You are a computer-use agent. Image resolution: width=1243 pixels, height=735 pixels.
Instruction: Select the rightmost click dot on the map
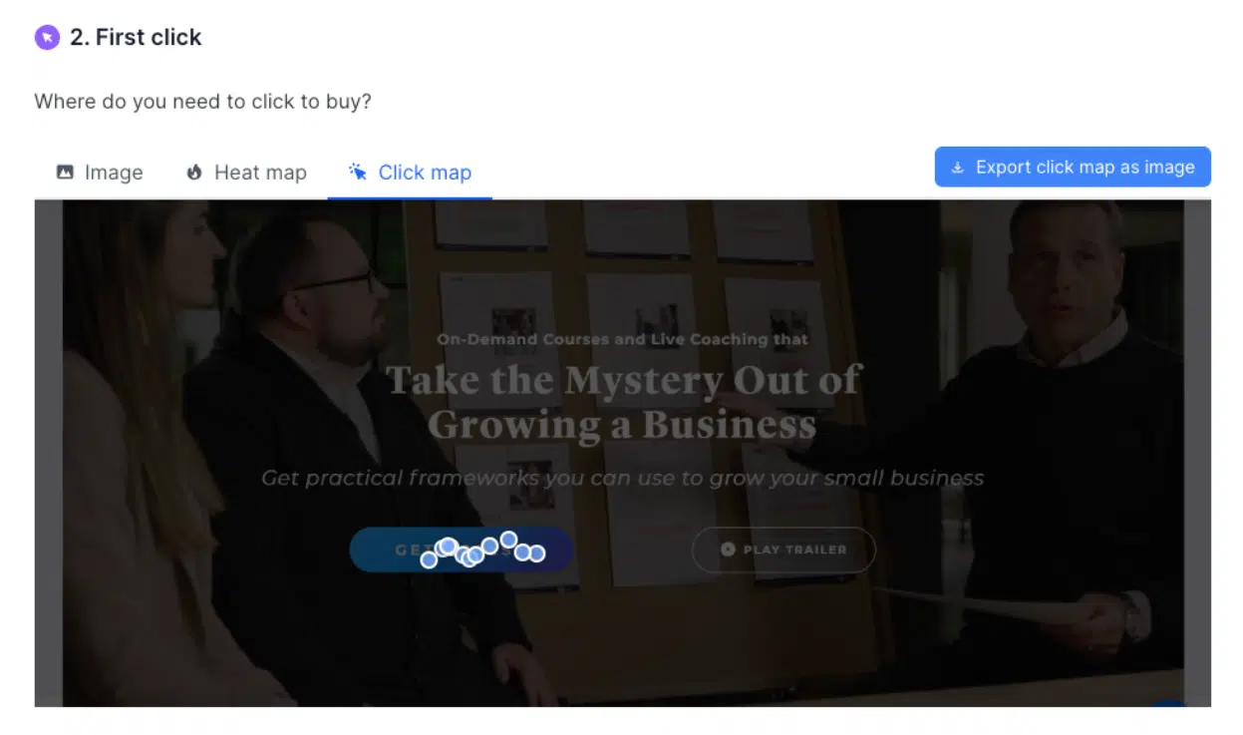pos(536,552)
